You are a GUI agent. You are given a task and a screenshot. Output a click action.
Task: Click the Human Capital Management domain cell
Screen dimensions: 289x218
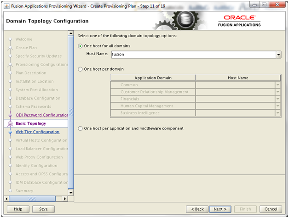(x=153, y=106)
